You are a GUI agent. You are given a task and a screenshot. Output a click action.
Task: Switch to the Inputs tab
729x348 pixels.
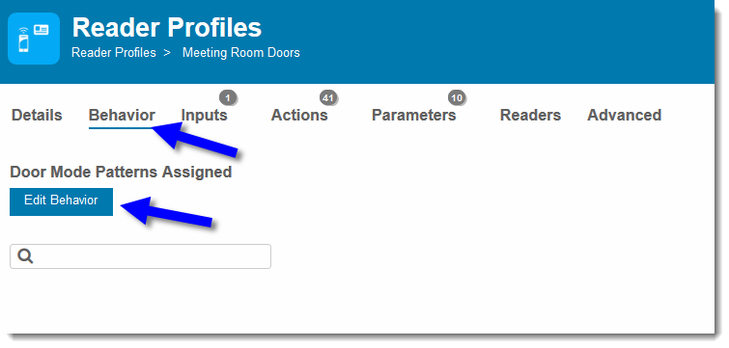click(204, 115)
